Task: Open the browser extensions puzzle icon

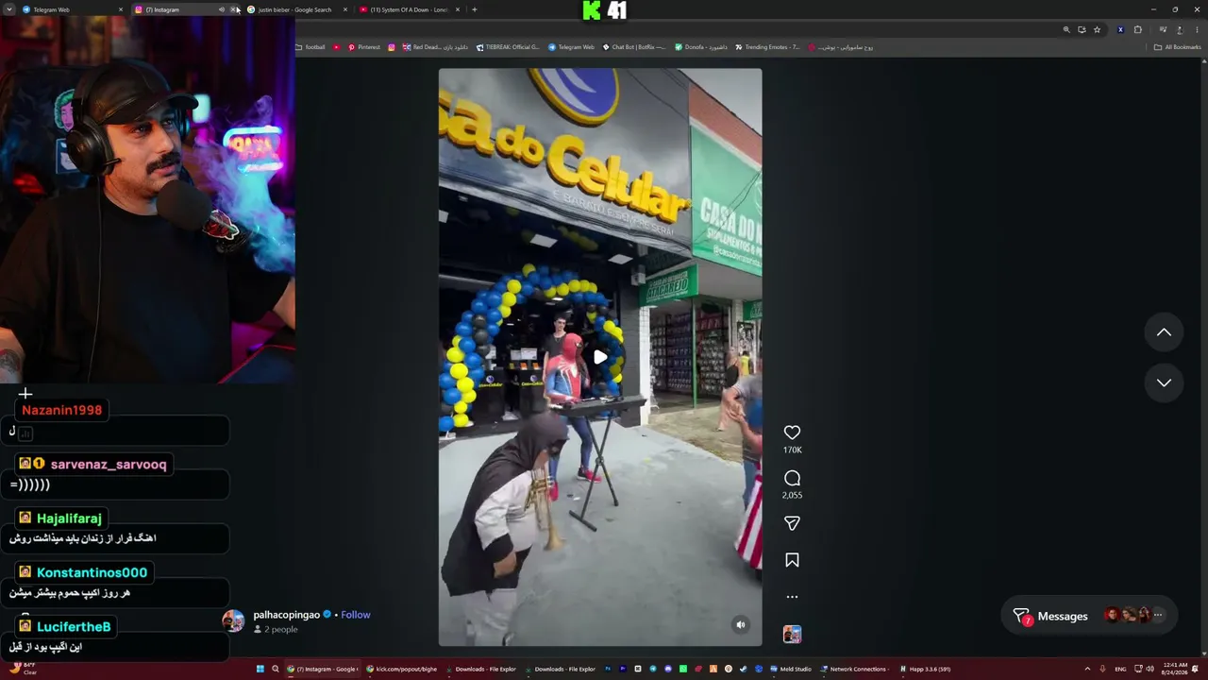Action: 1137,29
